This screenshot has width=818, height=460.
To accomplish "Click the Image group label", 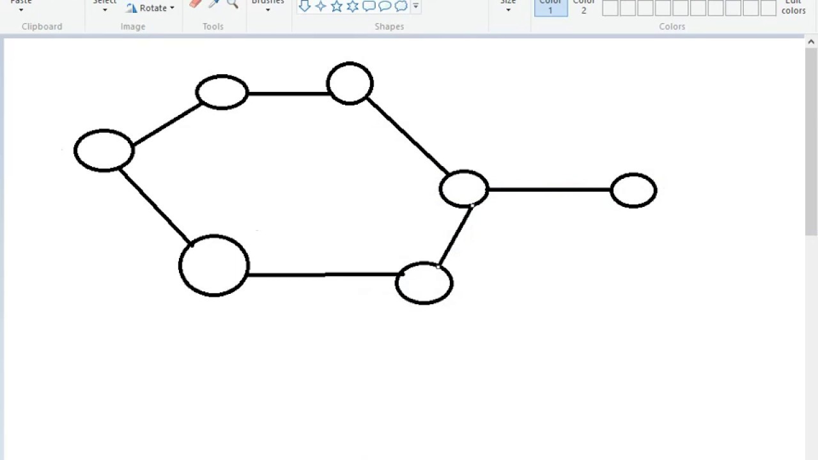I will (133, 26).
